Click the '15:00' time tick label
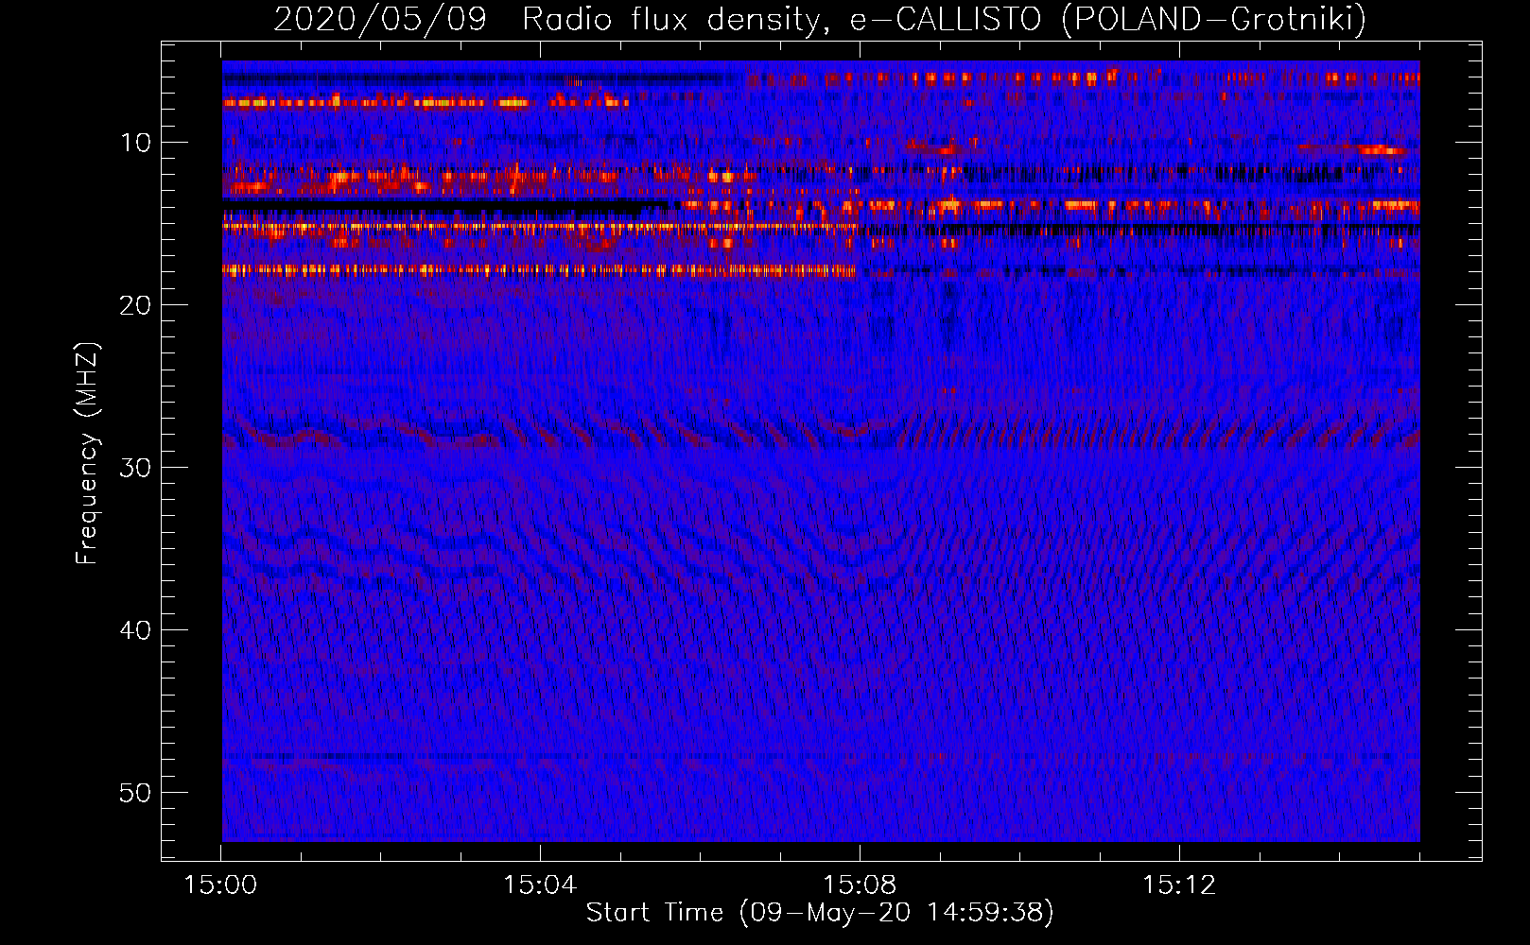This screenshot has width=1530, height=945. (x=221, y=885)
